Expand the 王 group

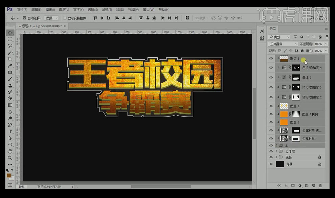coord(276,145)
